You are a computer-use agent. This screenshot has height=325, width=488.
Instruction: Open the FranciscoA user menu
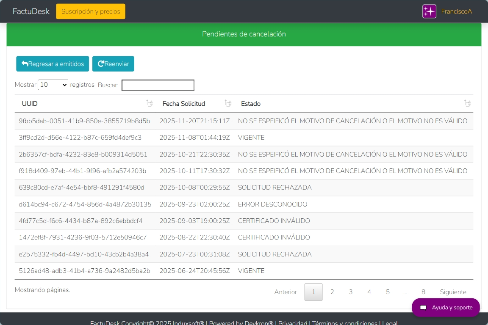pos(456,11)
